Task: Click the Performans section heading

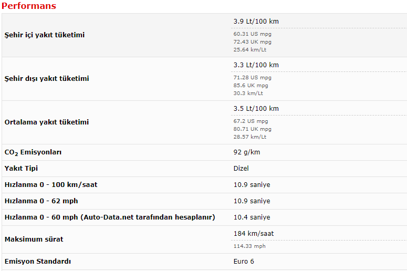Action: (28, 6)
